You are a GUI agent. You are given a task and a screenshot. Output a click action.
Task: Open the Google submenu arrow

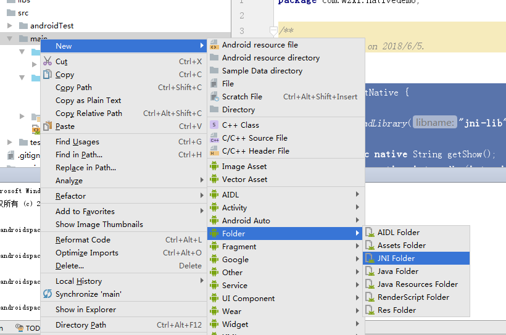coord(357,259)
